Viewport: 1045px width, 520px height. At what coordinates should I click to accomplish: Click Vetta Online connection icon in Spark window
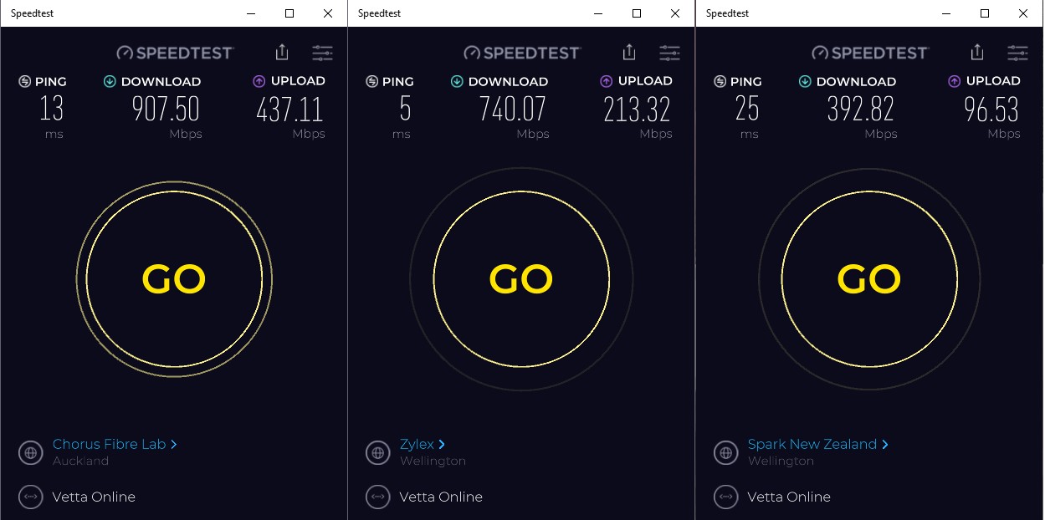(726, 497)
